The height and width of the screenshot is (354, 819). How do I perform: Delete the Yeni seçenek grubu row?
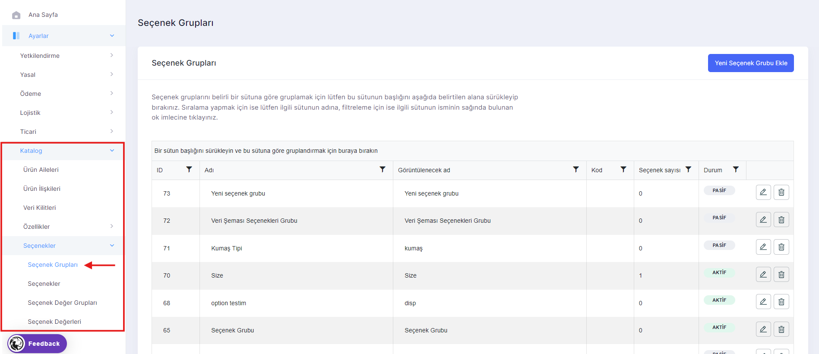coord(781,192)
